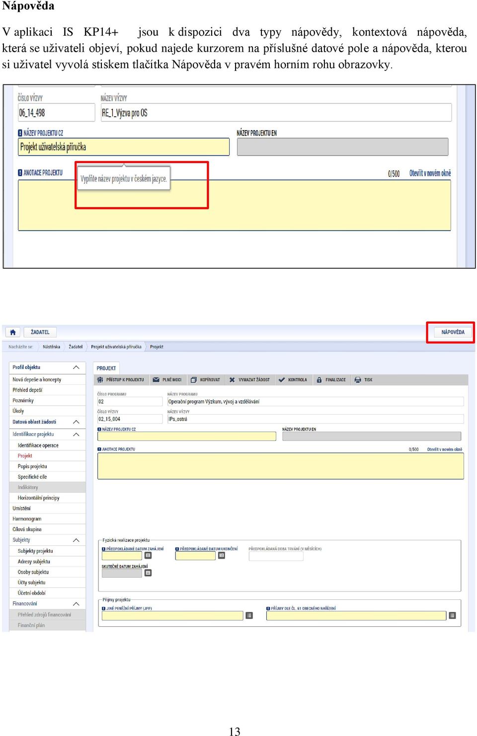Image resolution: width=477 pixels, height=736 pixels.
Task: Click the Příjmy dle čl. 61 field
Action: click(x=356, y=616)
